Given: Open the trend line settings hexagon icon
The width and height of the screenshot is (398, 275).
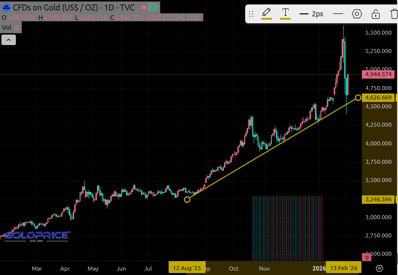Looking at the screenshot, I should pos(357,14).
